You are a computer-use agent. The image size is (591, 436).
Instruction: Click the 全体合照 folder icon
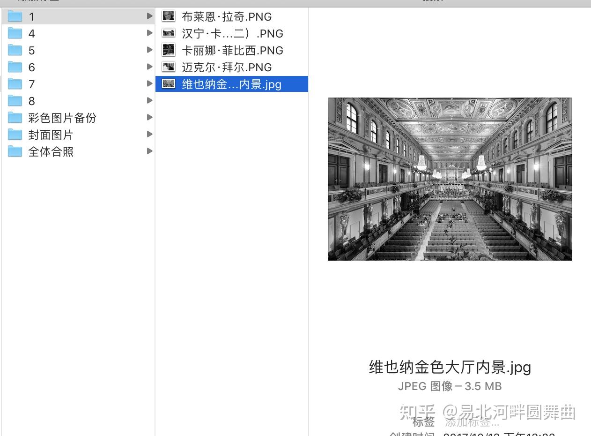[x=15, y=152]
